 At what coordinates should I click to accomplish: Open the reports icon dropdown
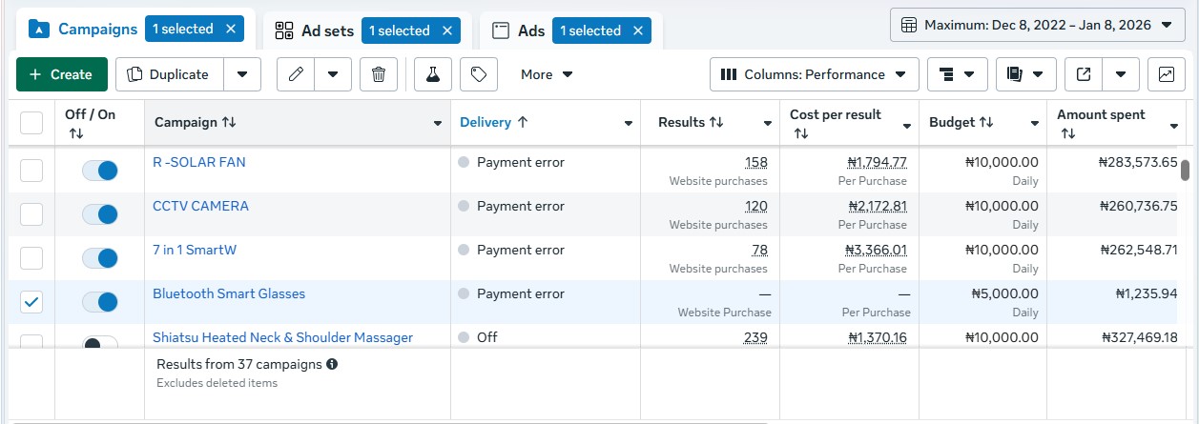click(1025, 74)
